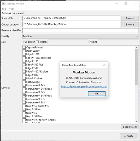This screenshot has height=141, width=140.
Task: Open the Quality dropdown set to Medium
Action: click(80, 36)
